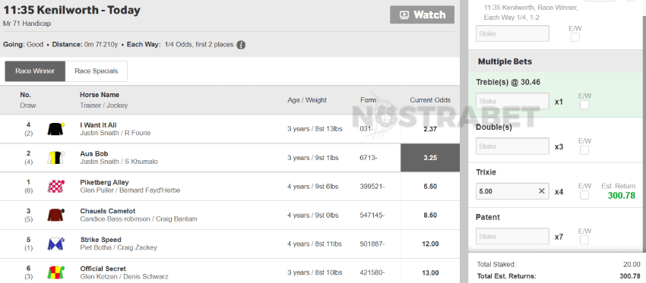Click the Watch button
646x283 pixels.
[423, 15]
